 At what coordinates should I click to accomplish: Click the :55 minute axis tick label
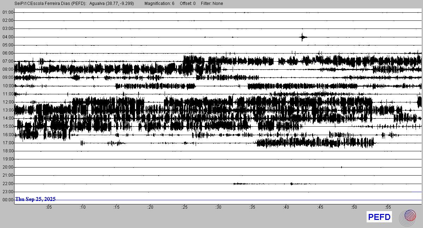pyautogui.click(x=388, y=207)
